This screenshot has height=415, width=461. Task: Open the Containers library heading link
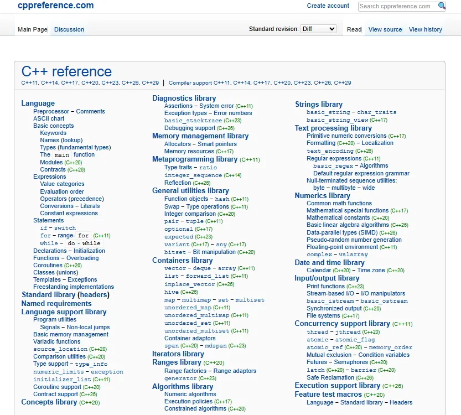point(182,261)
